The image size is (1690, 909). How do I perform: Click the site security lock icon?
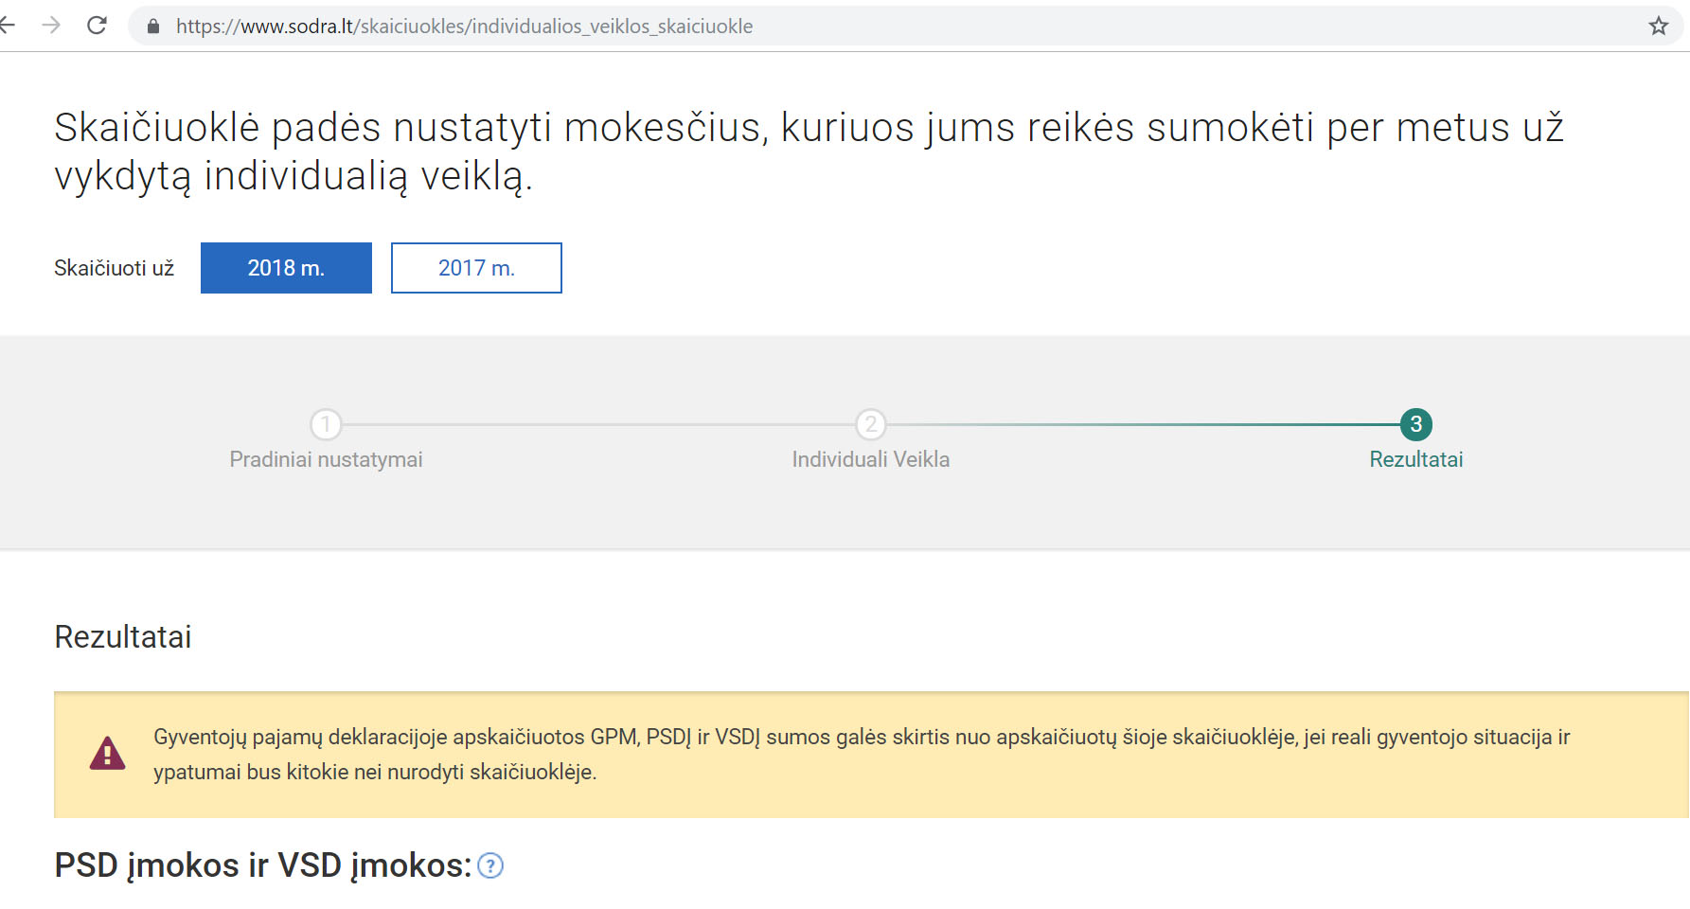pos(153,27)
